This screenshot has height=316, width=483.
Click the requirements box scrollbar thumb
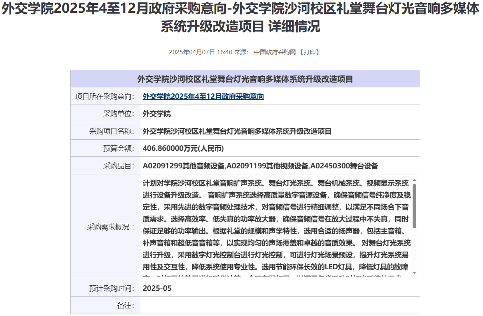click(x=414, y=205)
